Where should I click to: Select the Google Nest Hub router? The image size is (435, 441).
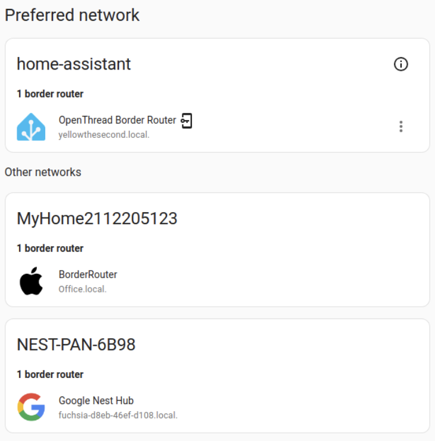click(x=96, y=401)
